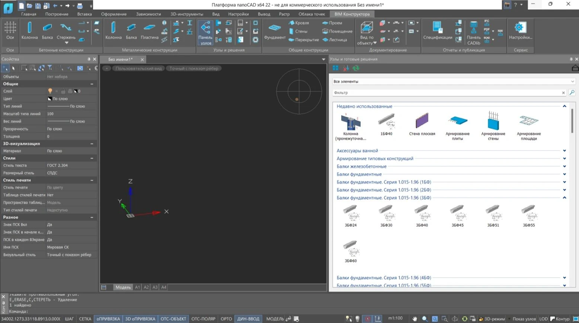
Task: Click the filter search magnifier icon
Action: tap(572, 93)
